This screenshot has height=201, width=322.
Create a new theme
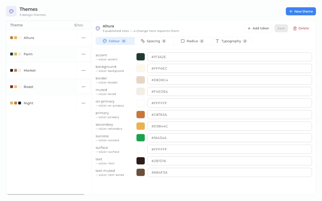click(x=301, y=11)
